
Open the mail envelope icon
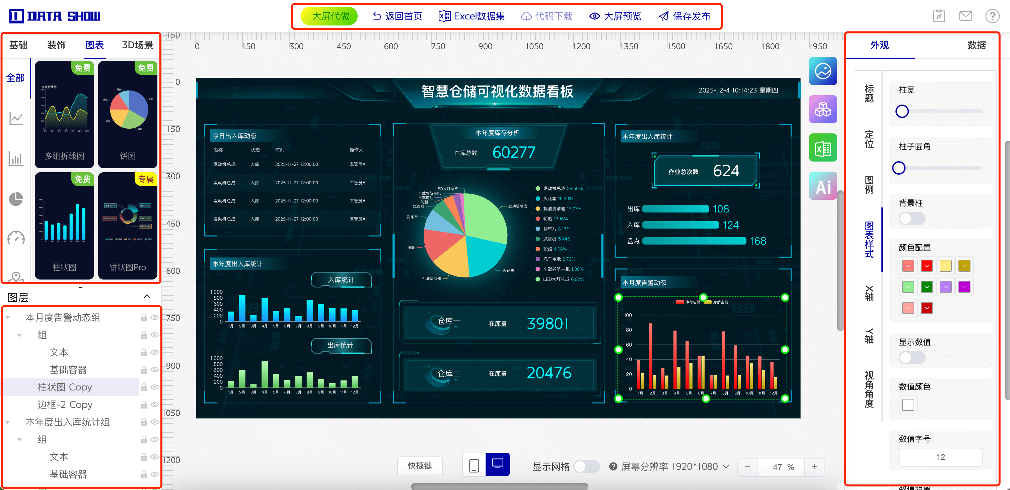[965, 16]
